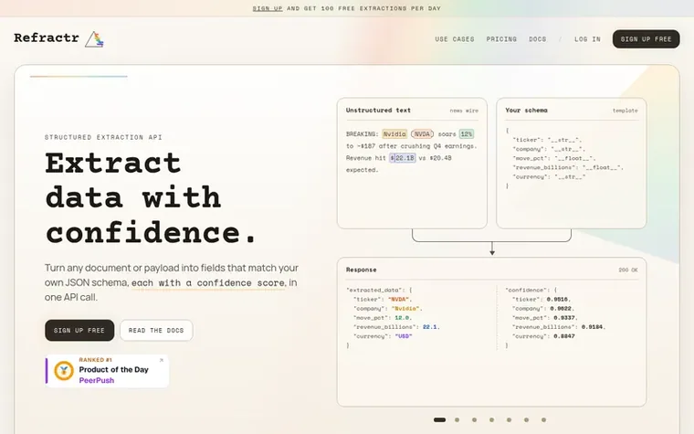Image resolution: width=694 pixels, height=434 pixels.
Task: Click the hero Sign Up Free button
Action: [79, 331]
